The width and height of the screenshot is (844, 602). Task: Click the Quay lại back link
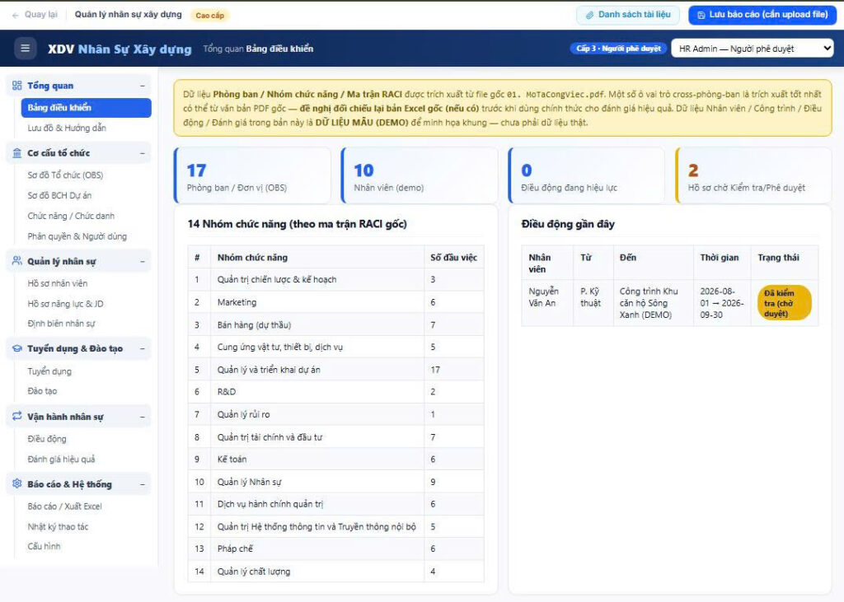pos(41,15)
